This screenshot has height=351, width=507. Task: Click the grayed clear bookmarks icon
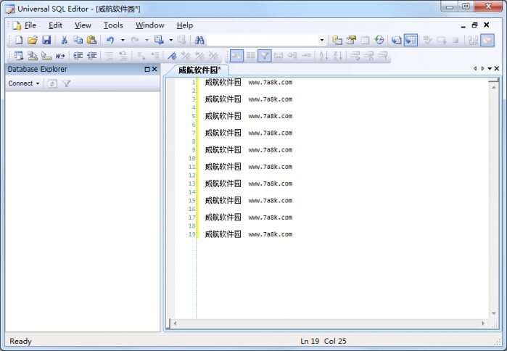213,57
